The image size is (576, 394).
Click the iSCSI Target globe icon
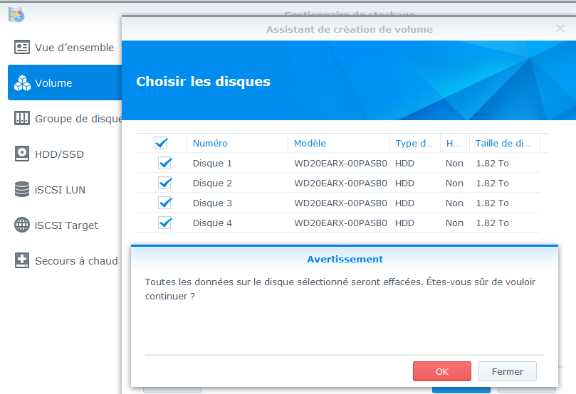22,225
